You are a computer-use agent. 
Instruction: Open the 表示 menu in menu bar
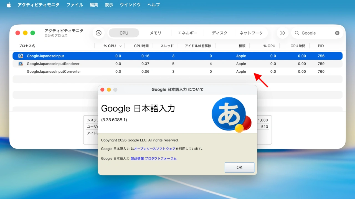(x=109, y=5)
